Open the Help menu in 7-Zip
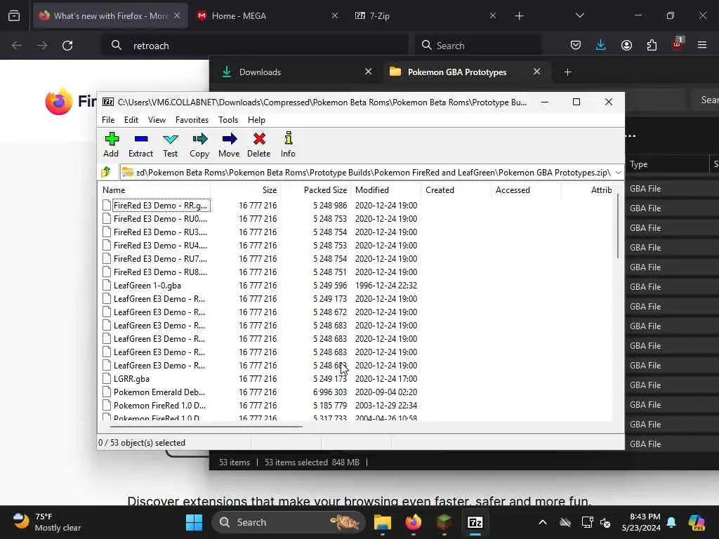Viewport: 719px width, 539px height. tap(256, 119)
